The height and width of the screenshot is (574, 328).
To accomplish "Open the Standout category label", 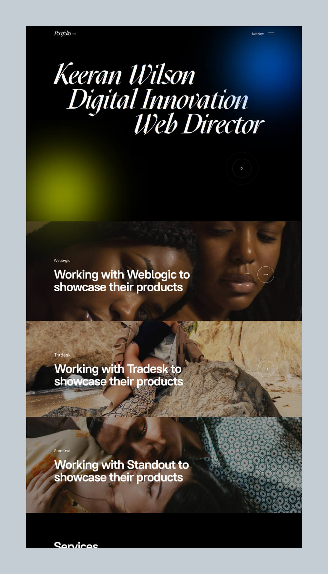I will [x=62, y=451].
